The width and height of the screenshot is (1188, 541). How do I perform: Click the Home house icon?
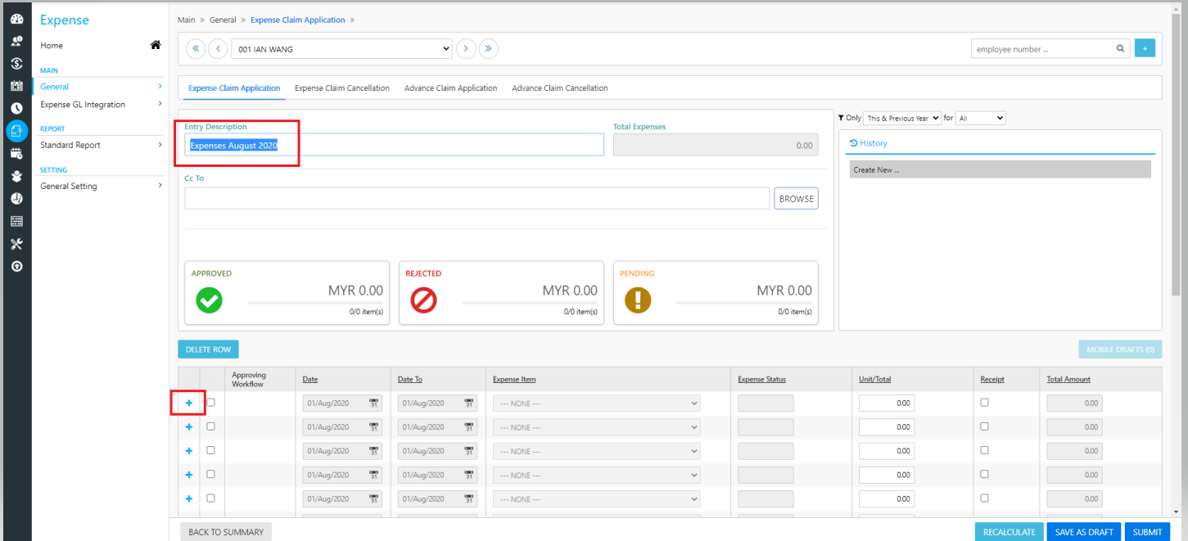pyautogui.click(x=156, y=46)
